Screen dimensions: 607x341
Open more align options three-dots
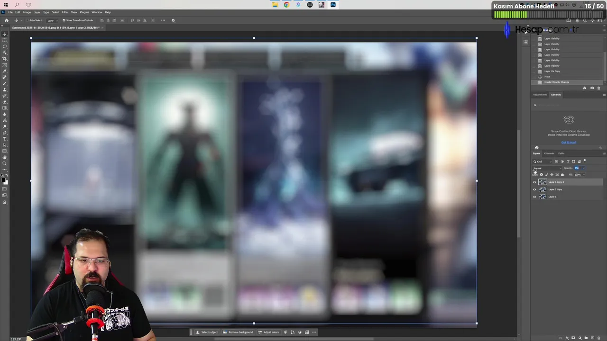[x=163, y=20]
